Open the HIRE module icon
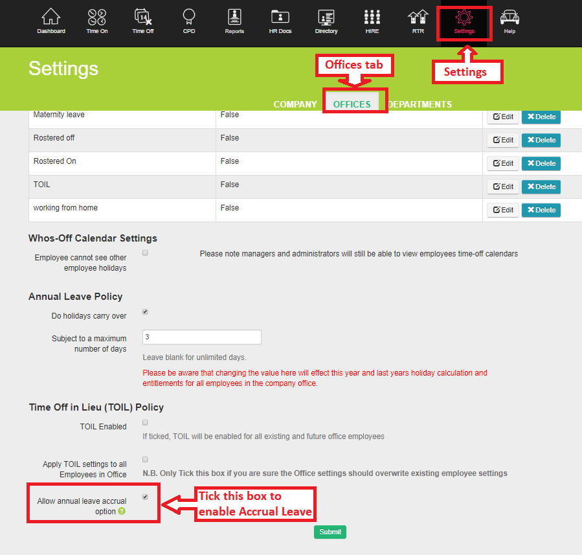582x555 pixels. coord(372,21)
